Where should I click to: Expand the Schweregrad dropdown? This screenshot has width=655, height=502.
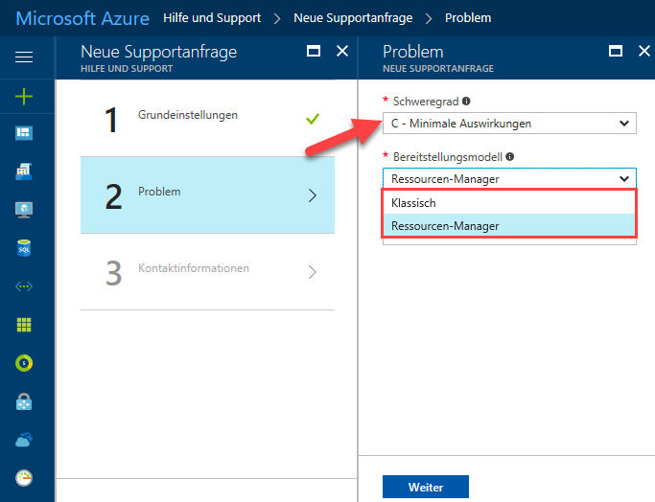coord(509,123)
